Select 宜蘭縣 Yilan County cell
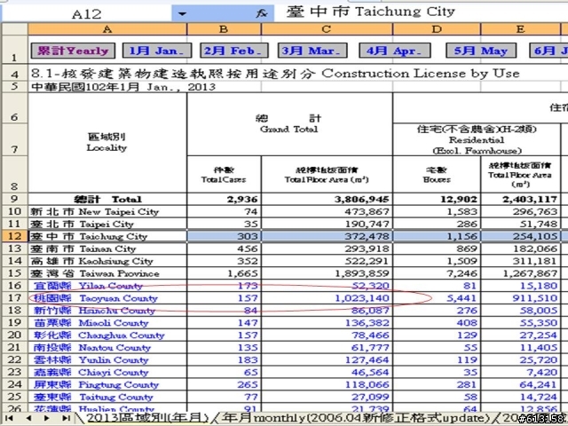The width and height of the screenshot is (568, 426). [107, 286]
